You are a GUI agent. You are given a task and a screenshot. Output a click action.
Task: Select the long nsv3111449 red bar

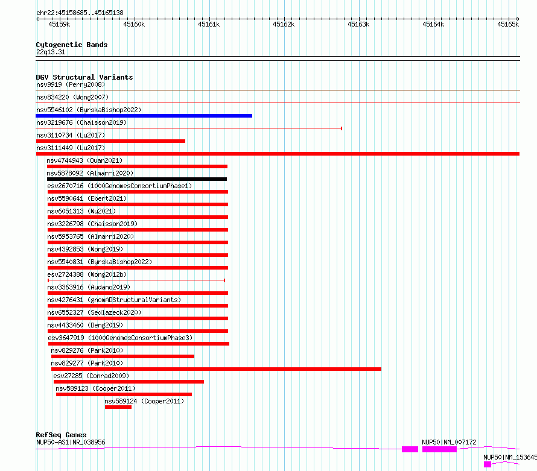pos(278,154)
